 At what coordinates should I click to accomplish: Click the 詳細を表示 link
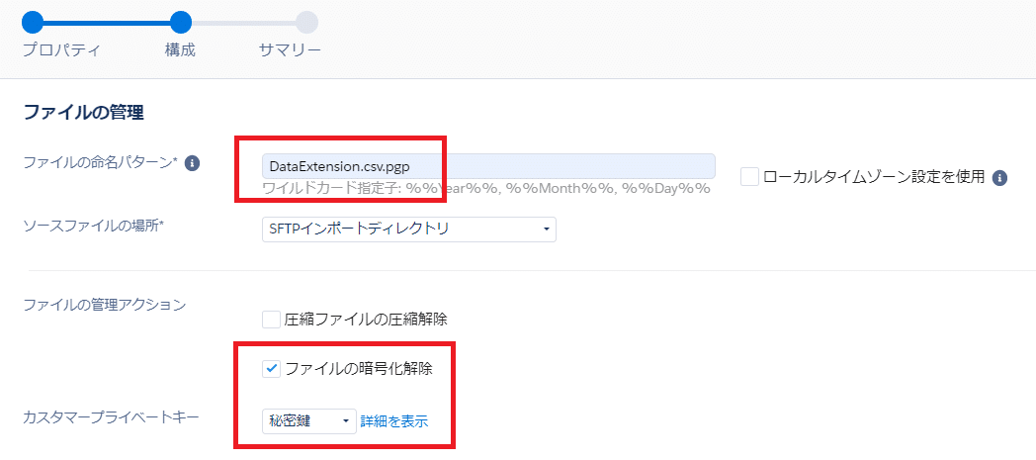pos(394,421)
